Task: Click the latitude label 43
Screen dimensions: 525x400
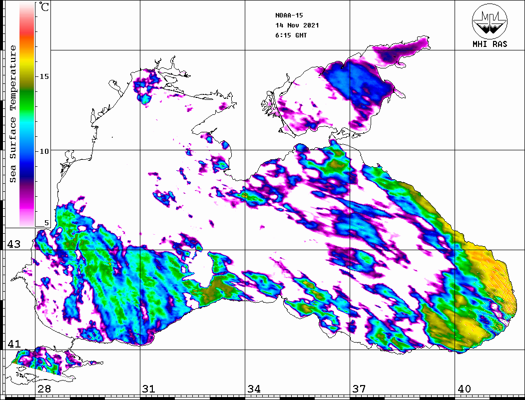Action: tap(13, 244)
